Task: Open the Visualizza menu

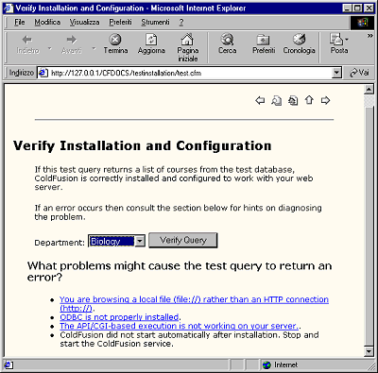Action: tap(84, 22)
